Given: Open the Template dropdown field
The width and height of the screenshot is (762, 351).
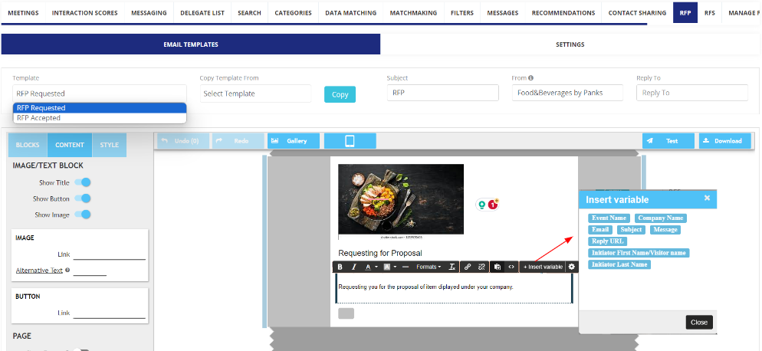Looking at the screenshot, I should pyautogui.click(x=100, y=93).
